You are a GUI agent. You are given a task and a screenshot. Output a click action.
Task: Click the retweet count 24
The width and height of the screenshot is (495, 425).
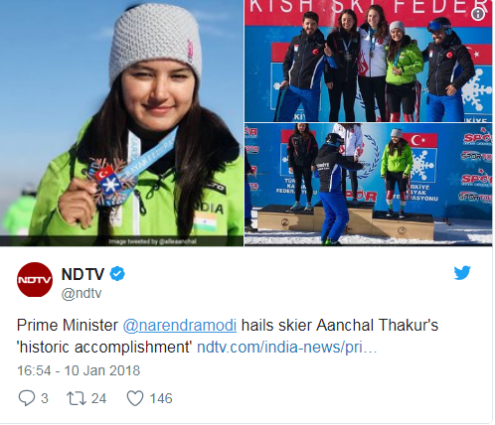point(98,398)
